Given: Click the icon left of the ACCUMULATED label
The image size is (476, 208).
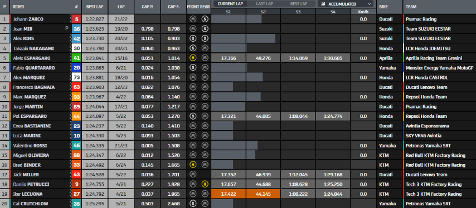Looking at the screenshot, I should (323, 4).
